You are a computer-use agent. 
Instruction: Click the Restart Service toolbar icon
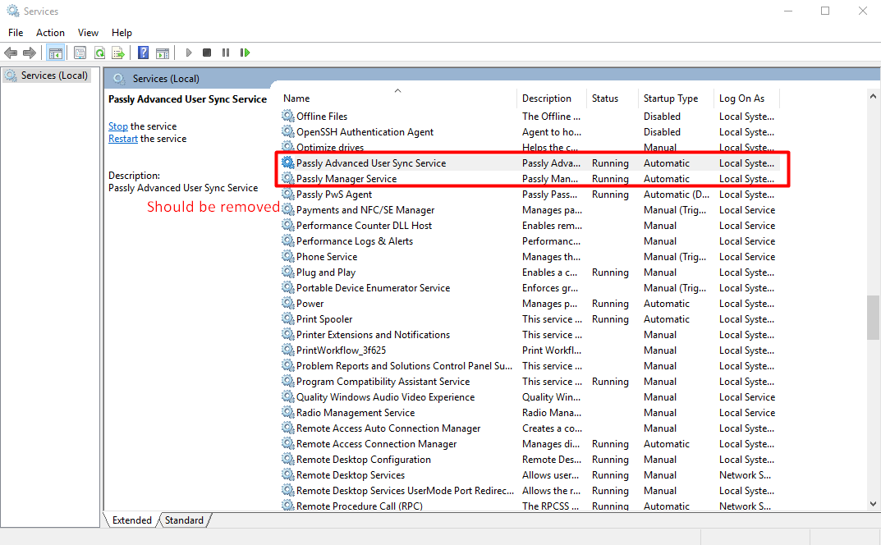coord(245,53)
